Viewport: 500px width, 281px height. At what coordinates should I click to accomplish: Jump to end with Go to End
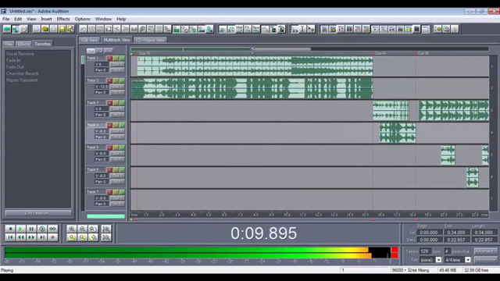point(42,237)
